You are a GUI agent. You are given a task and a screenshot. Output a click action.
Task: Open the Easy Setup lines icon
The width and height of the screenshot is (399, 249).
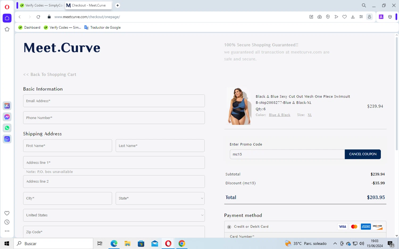(361, 17)
